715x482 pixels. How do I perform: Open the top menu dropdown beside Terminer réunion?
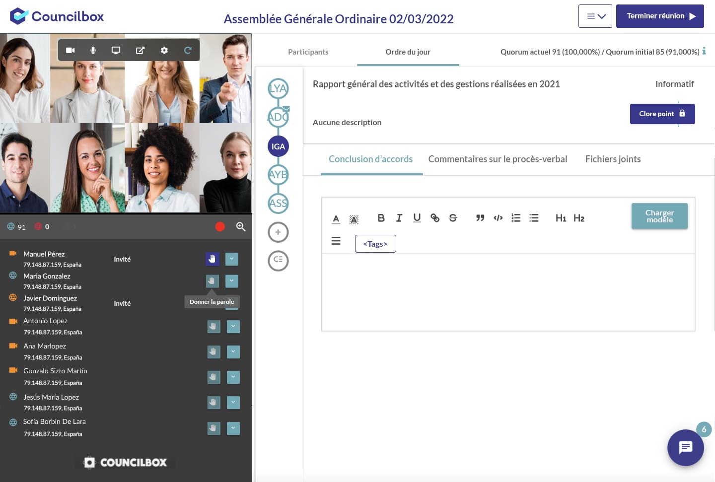coord(595,16)
